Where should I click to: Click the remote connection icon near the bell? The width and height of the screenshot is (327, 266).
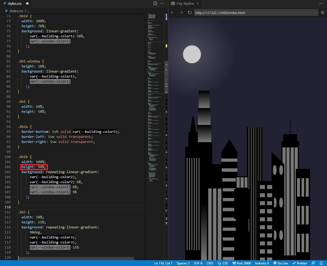(x=313, y=263)
